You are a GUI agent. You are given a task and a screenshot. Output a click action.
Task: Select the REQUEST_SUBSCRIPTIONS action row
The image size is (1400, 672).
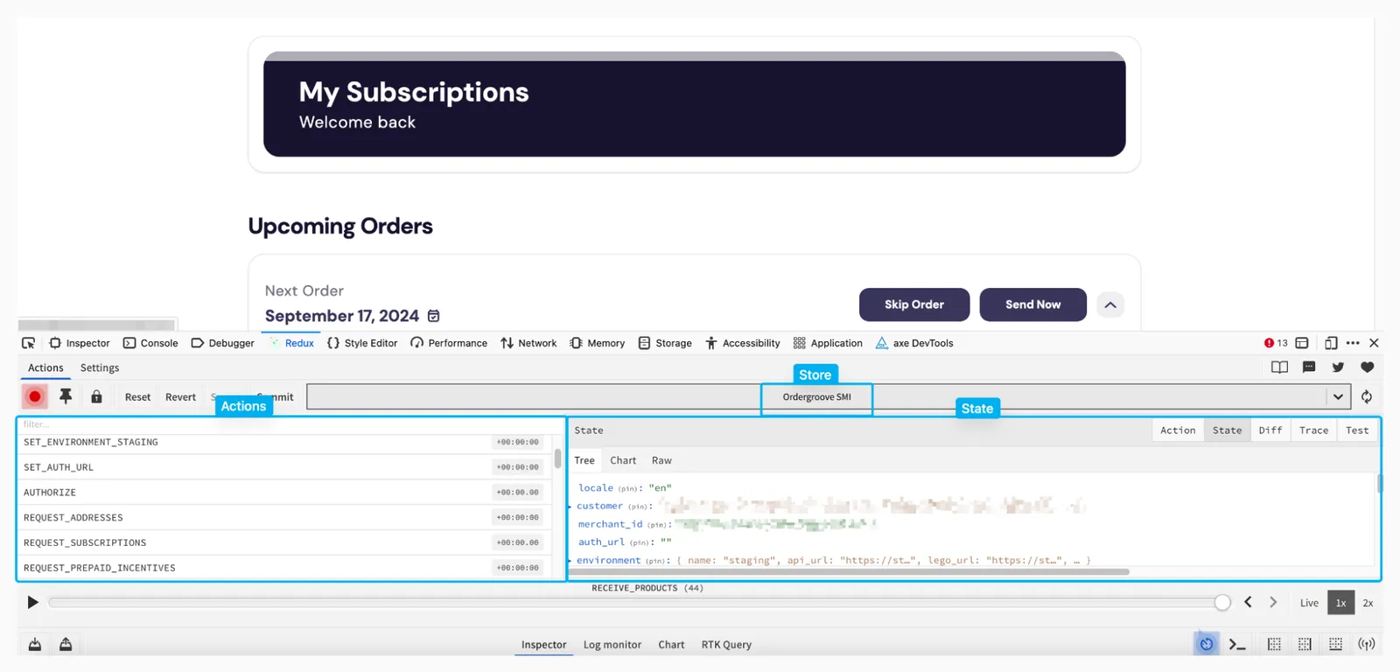pyautogui.click(x=283, y=542)
